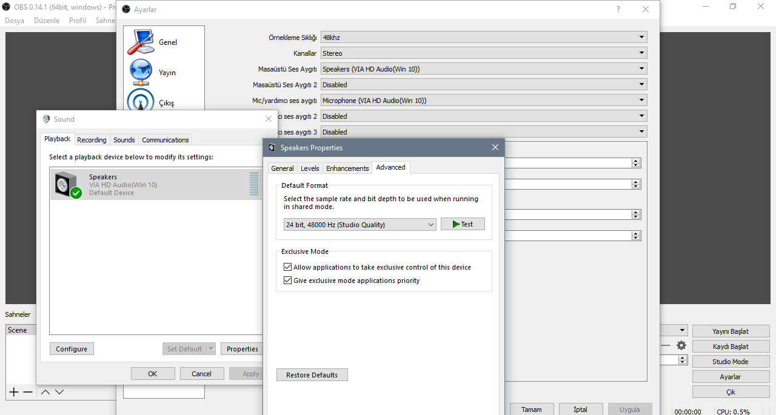Click the Yayını Başlat button
Image resolution: width=776 pixels, height=415 pixels.
pyautogui.click(x=731, y=331)
